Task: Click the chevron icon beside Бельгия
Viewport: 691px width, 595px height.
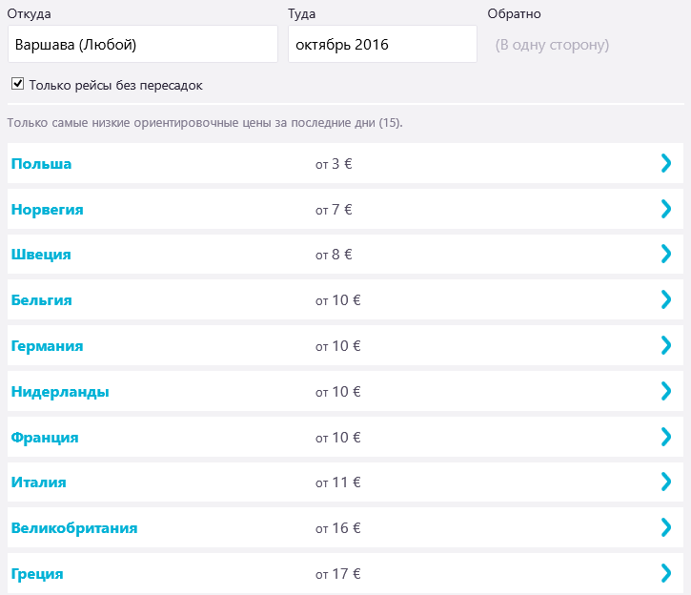Action: click(x=666, y=299)
